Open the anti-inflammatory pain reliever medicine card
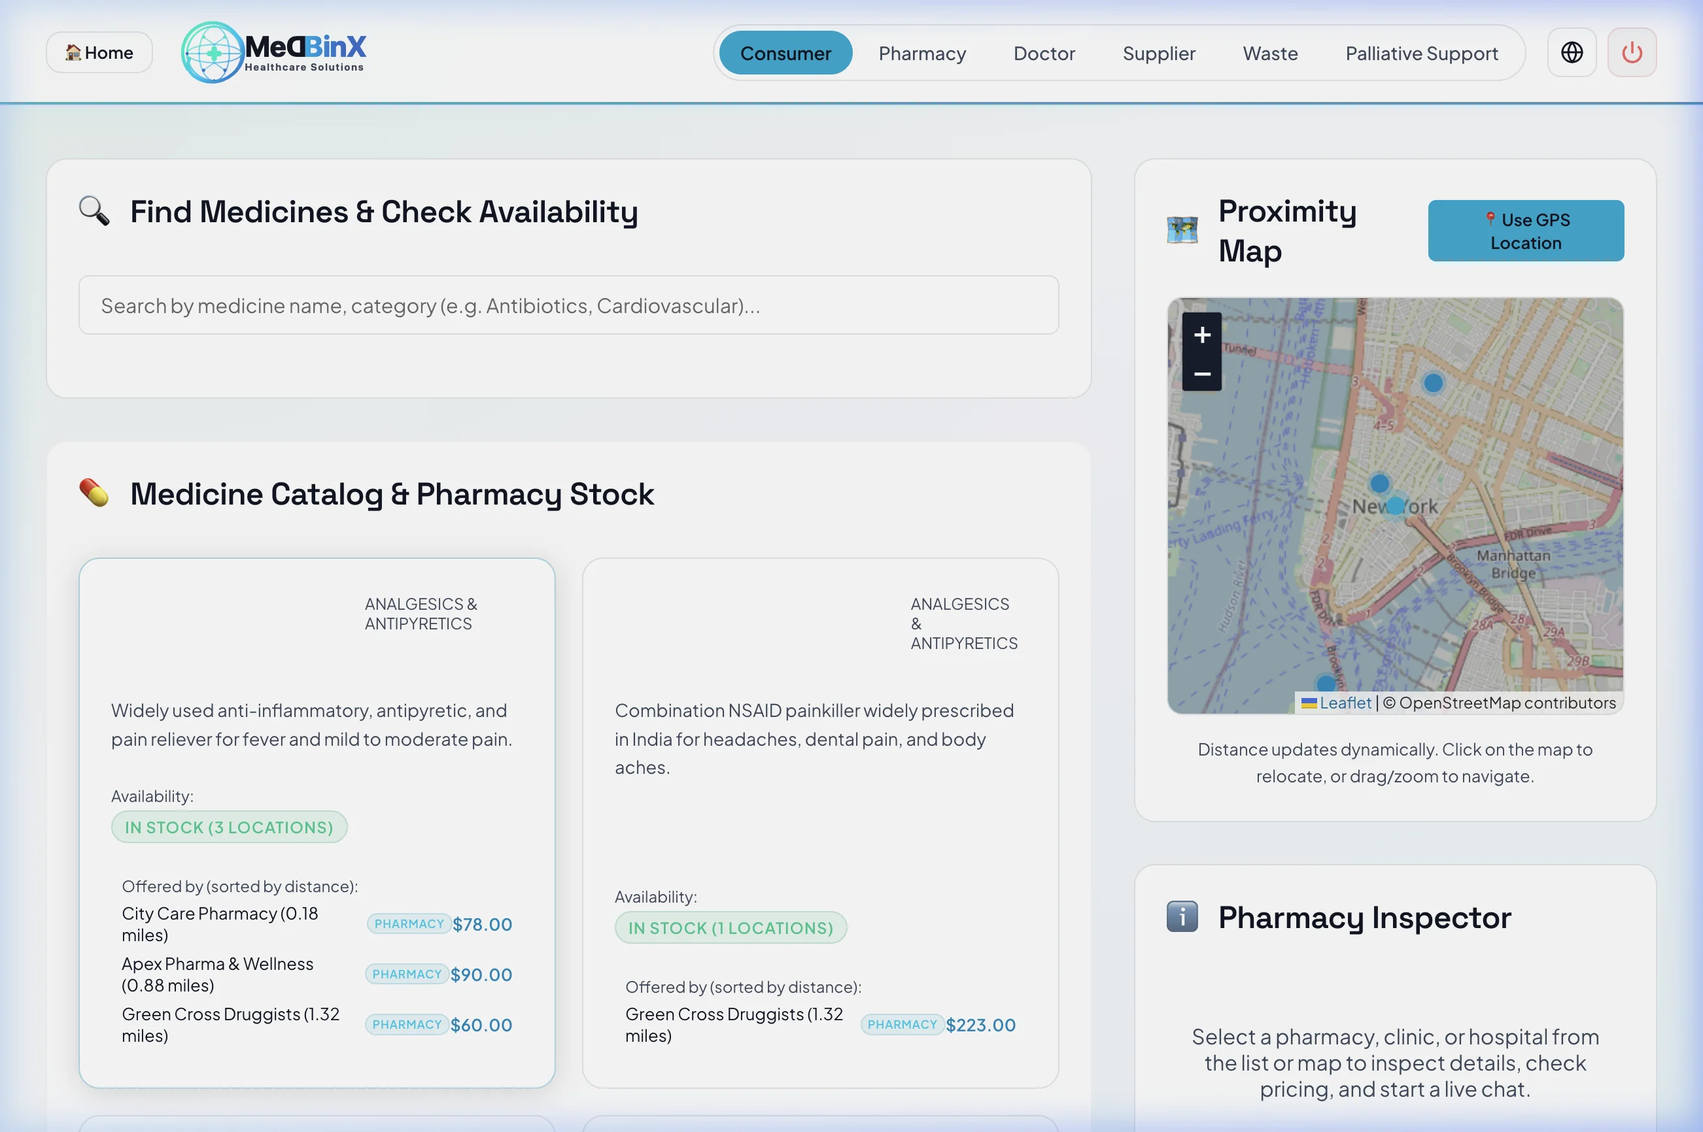Viewport: 1703px width, 1132px height. point(317,822)
